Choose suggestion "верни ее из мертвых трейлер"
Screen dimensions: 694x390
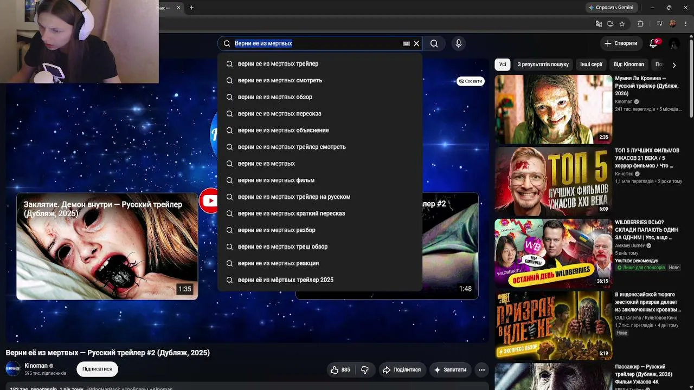coord(320,64)
